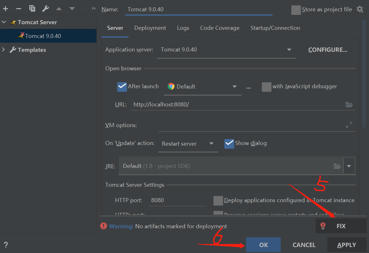The height and width of the screenshot is (253, 369).
Task: Open the Startup/Connection tab
Action: coord(275,28)
